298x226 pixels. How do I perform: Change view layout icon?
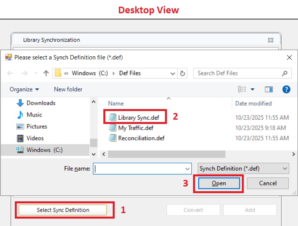tap(242, 89)
